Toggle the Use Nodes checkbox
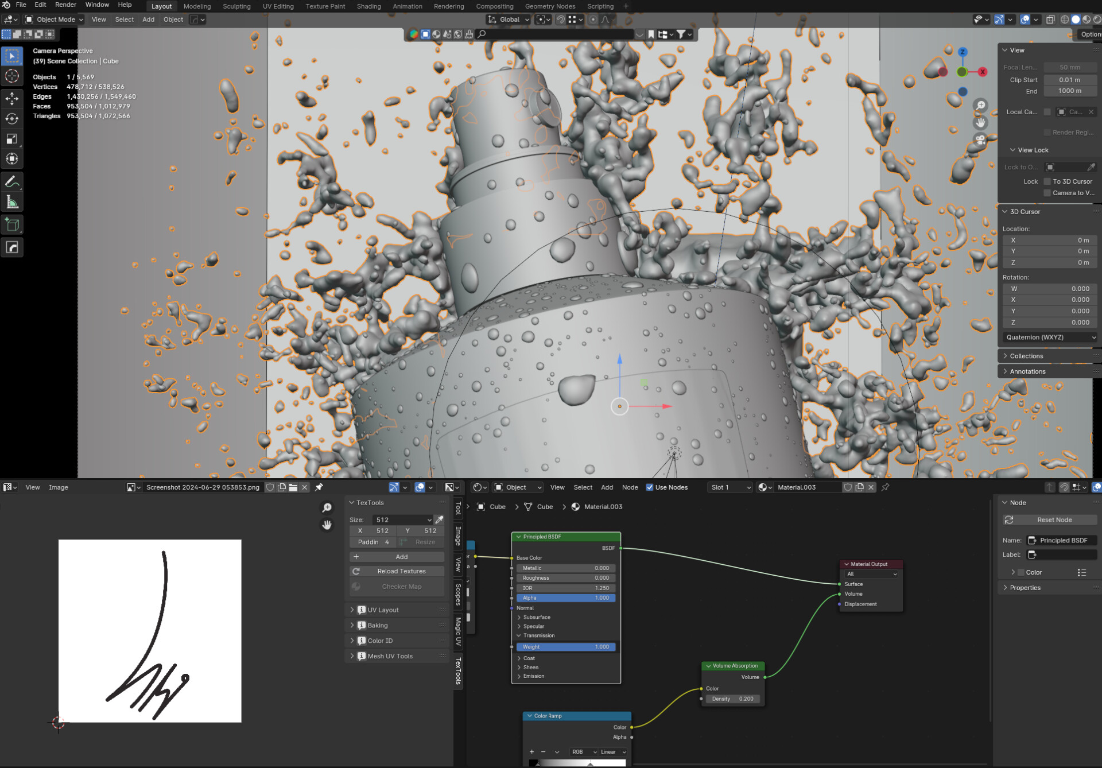Screen dimensions: 1102x768 pos(650,487)
